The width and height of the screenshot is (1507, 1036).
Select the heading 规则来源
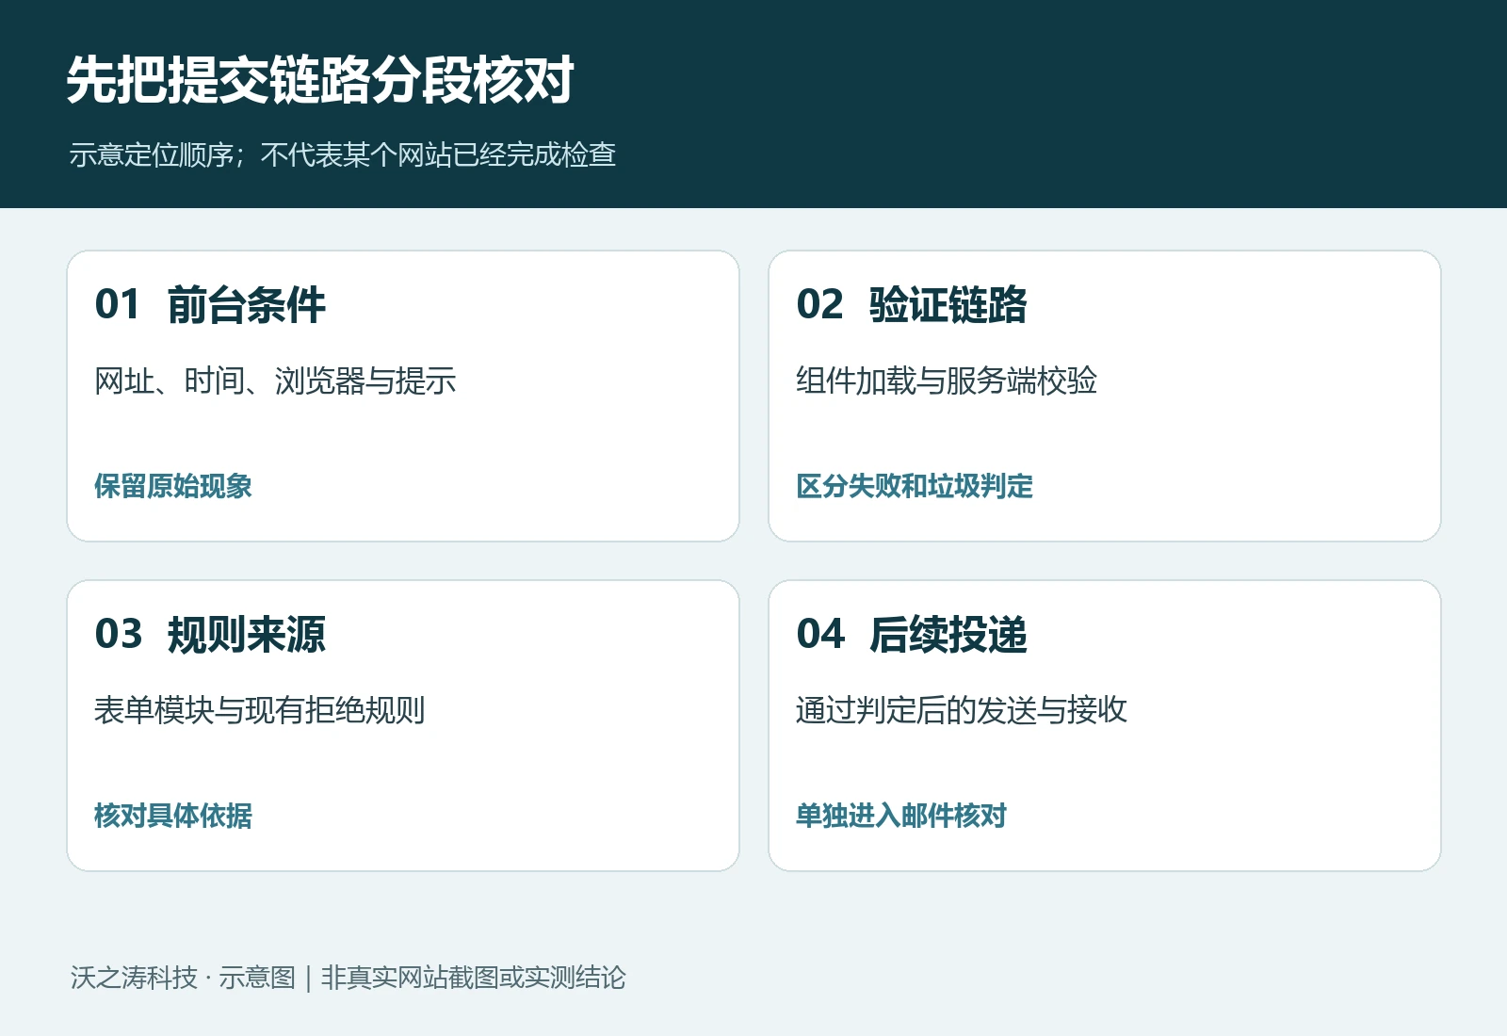pos(247,635)
